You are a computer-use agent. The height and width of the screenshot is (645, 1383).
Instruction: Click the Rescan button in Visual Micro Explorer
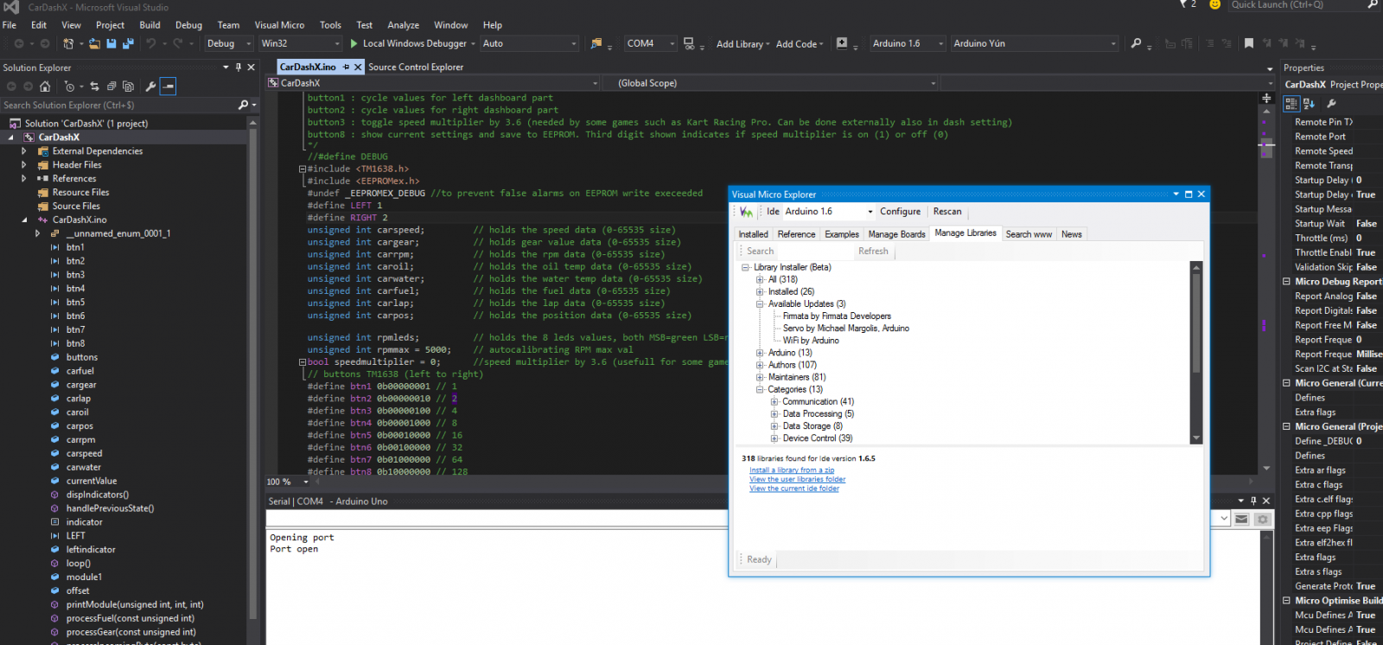click(946, 212)
